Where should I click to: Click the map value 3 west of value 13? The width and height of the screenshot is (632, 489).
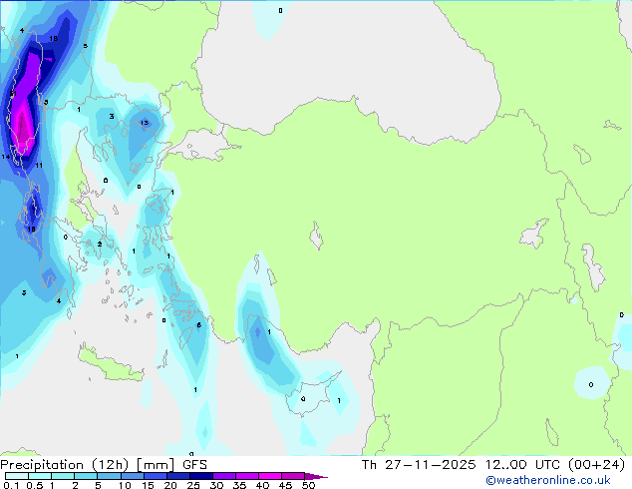pos(112,116)
